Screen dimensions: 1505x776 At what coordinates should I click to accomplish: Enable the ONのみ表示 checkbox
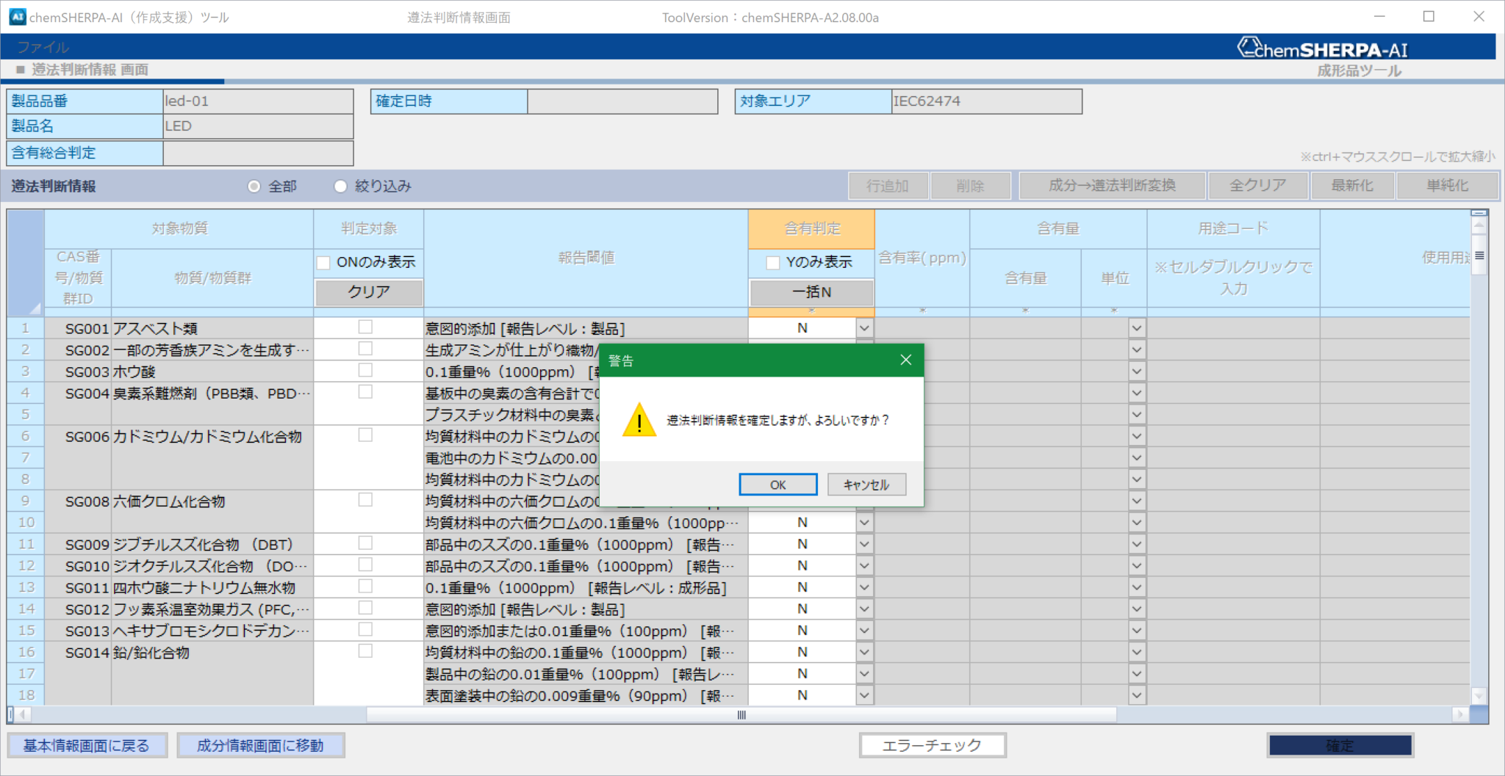323,262
